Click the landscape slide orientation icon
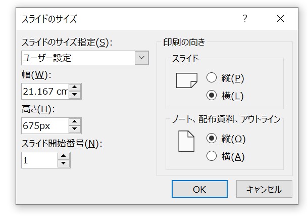The height and width of the screenshot is (216, 308). [x=187, y=80]
